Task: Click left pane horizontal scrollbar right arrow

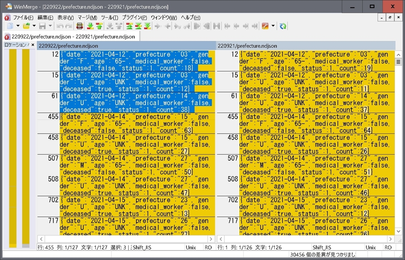Action: (x=212, y=239)
